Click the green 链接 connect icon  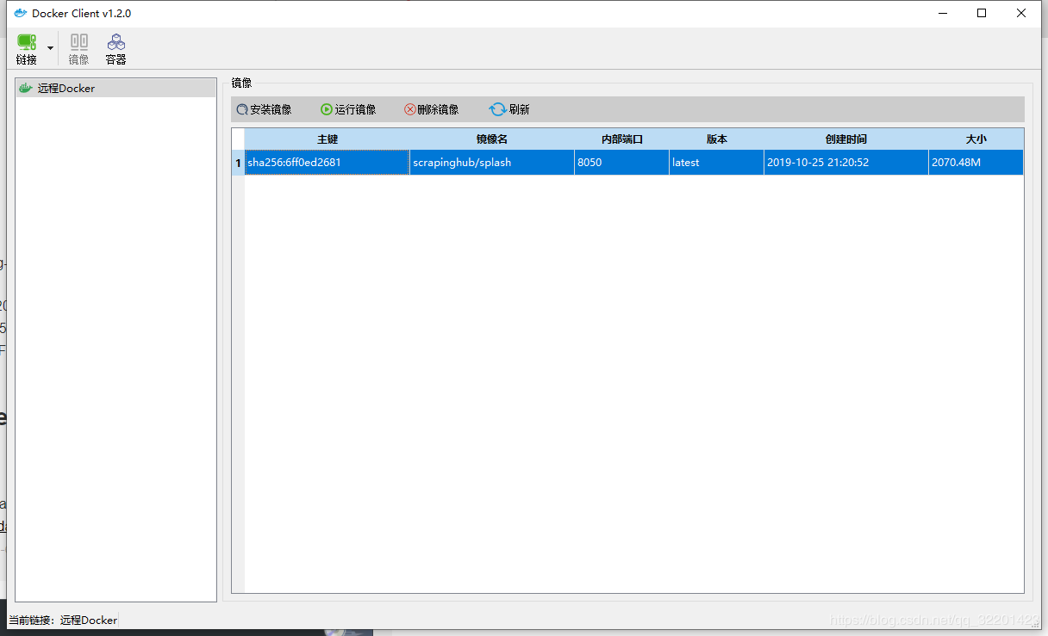[x=27, y=41]
